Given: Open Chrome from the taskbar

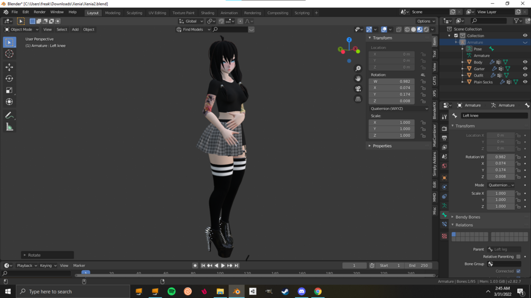Looking at the screenshot, I should click(318, 291).
